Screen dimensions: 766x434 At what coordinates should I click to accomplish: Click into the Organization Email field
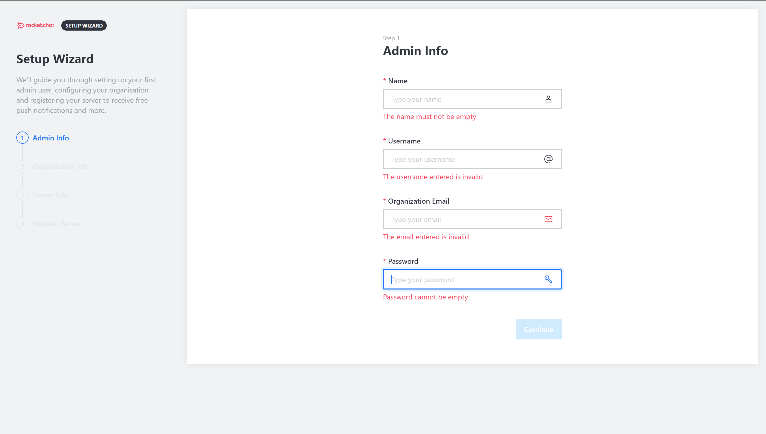463,220
